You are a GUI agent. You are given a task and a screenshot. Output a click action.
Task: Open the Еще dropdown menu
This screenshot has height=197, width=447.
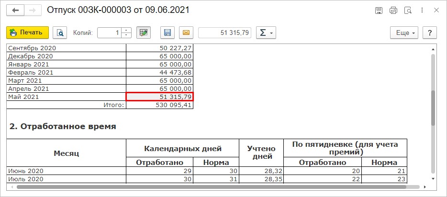[x=404, y=33]
